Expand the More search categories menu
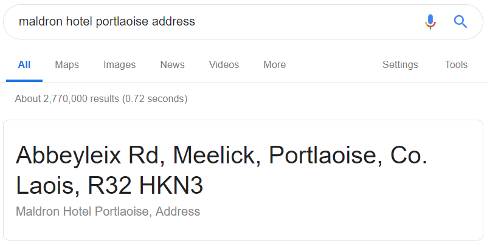 click(x=274, y=65)
